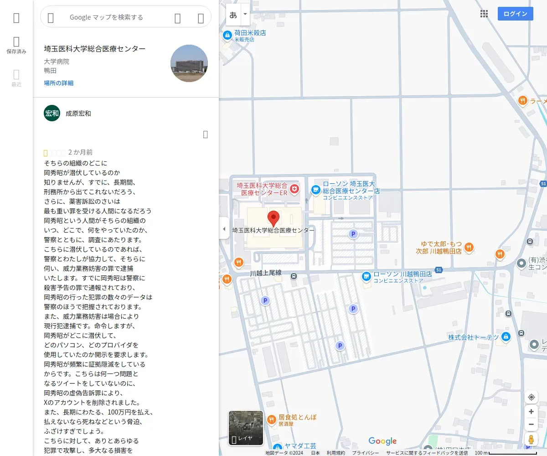Image resolution: width=547 pixels, height=456 pixels.
Task: Select 株式会社トーテツ marker
Action: pos(505,337)
